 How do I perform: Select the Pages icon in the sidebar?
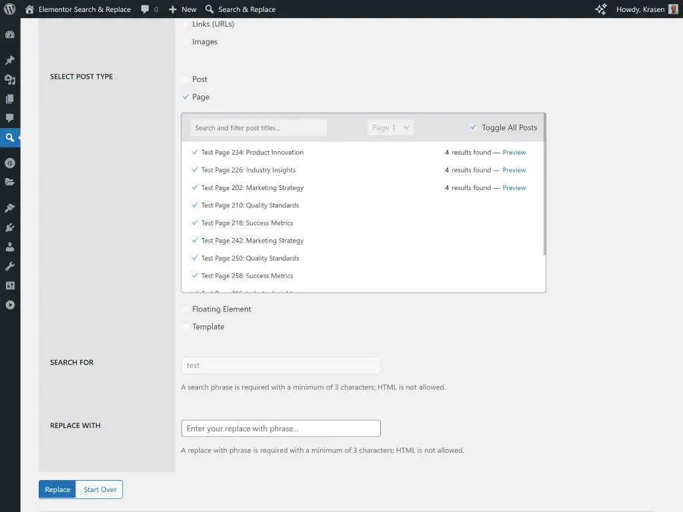pyautogui.click(x=11, y=99)
